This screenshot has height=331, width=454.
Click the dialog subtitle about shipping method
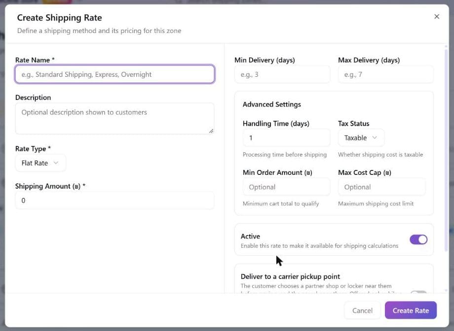99,31
